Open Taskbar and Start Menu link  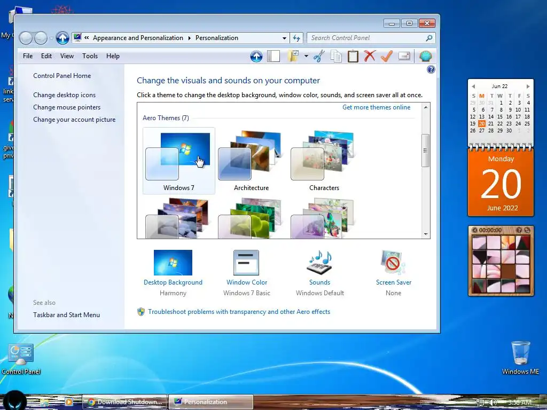(x=67, y=315)
